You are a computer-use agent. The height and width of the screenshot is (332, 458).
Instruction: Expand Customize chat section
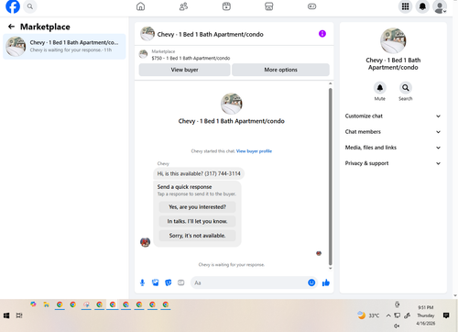click(x=393, y=116)
